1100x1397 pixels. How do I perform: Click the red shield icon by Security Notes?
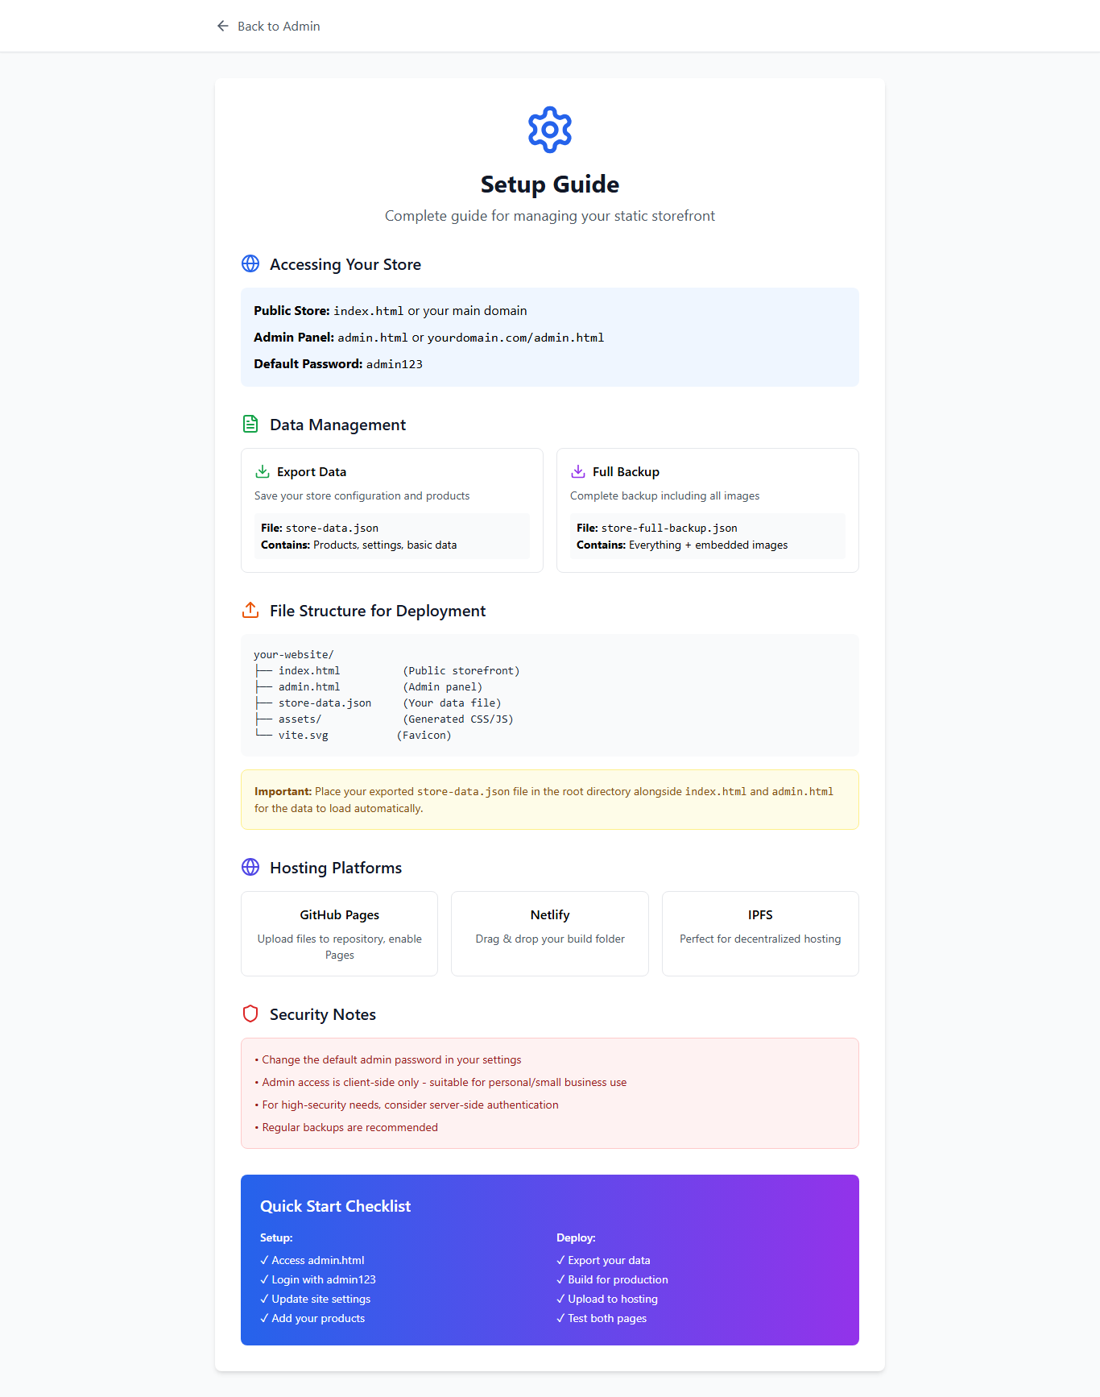pyautogui.click(x=250, y=1014)
